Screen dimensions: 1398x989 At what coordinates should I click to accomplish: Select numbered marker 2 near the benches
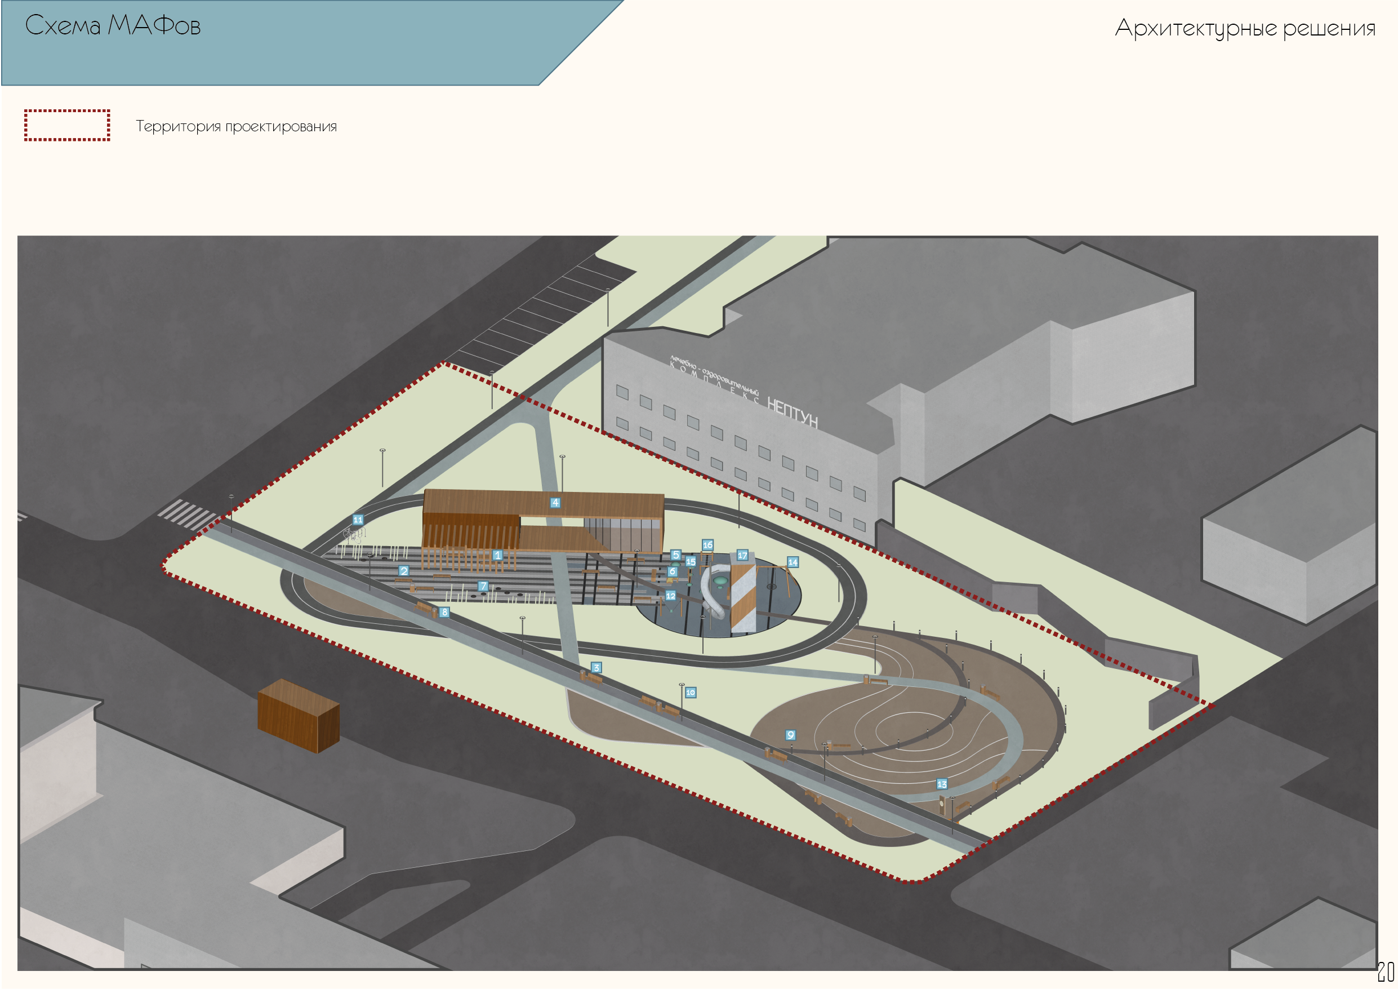click(x=404, y=571)
